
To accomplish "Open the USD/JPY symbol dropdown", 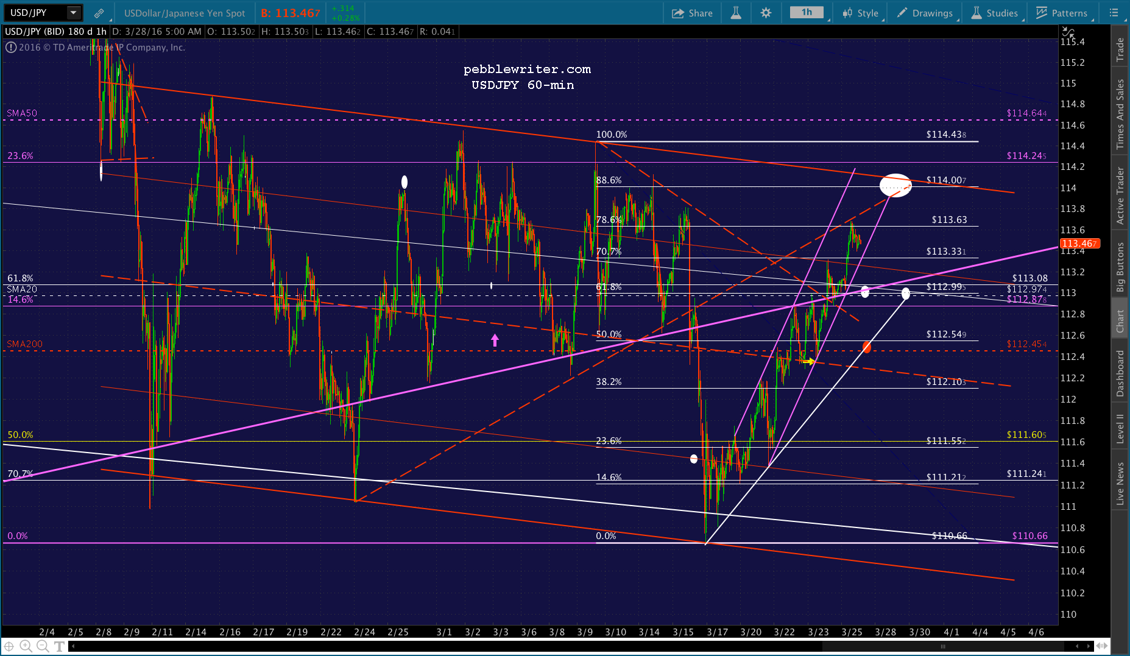I will click(x=73, y=12).
